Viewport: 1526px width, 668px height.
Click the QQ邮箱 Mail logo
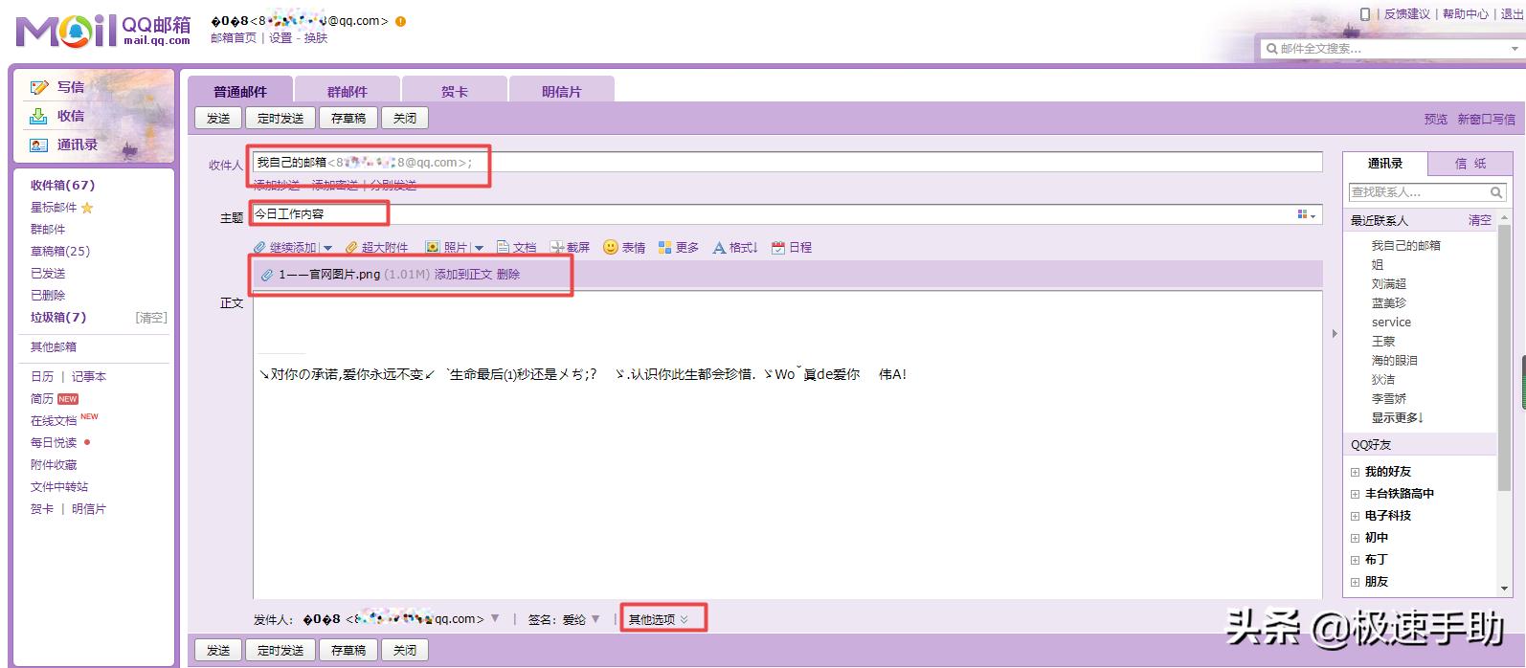[103, 31]
